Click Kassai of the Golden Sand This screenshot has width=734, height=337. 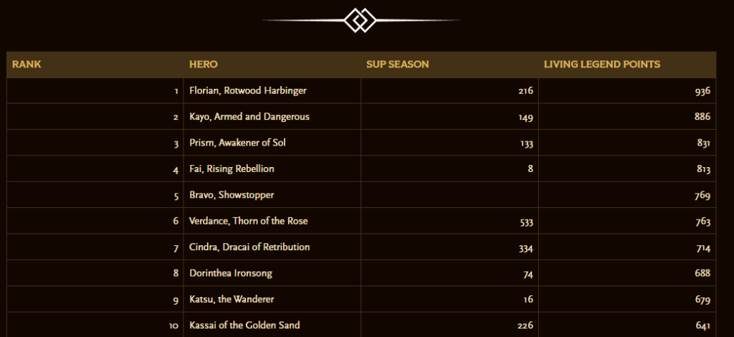click(244, 326)
